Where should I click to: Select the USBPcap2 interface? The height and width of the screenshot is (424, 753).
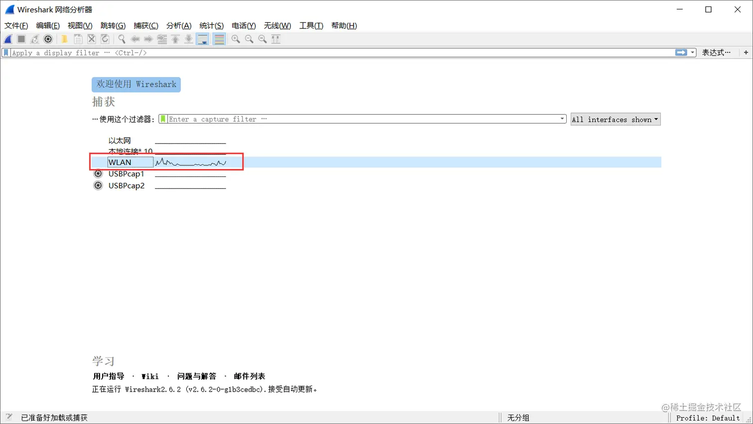click(126, 185)
